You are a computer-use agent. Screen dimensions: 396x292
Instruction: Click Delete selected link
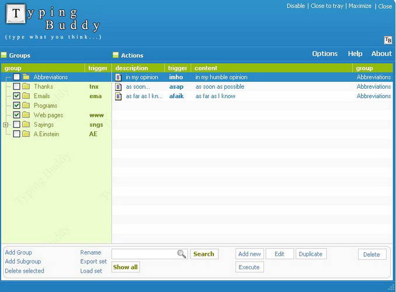coord(25,271)
